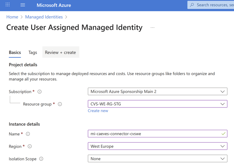Show info tooltip for Resource group
Image resolution: width=234 pixels, height=167 pixels.
click(x=60, y=104)
